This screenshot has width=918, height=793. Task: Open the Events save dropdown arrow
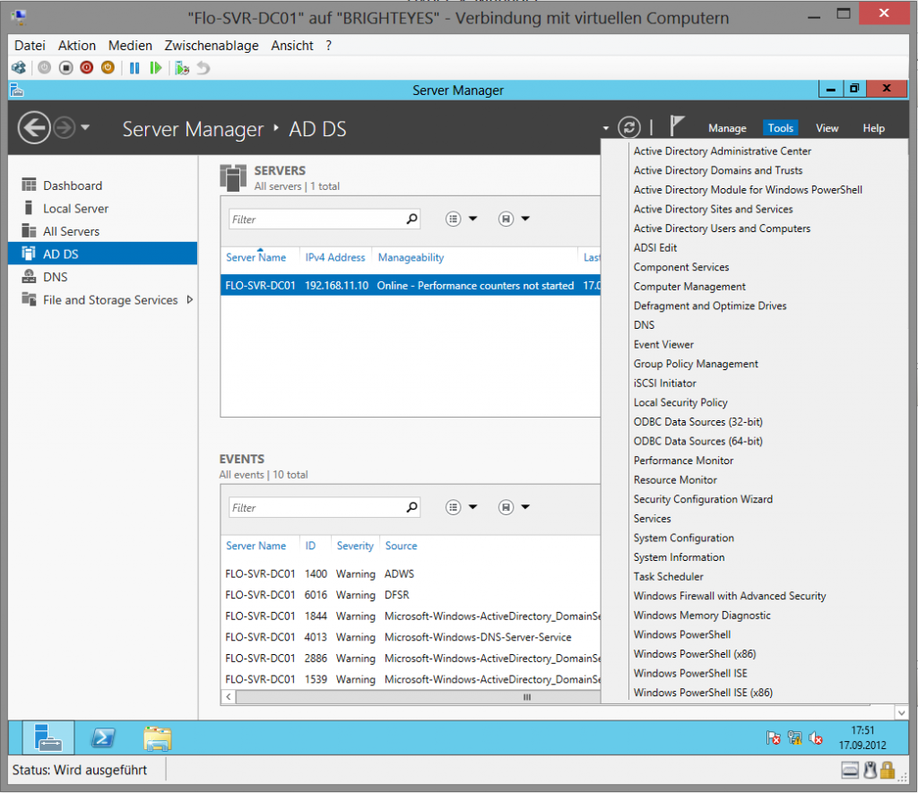(x=525, y=507)
